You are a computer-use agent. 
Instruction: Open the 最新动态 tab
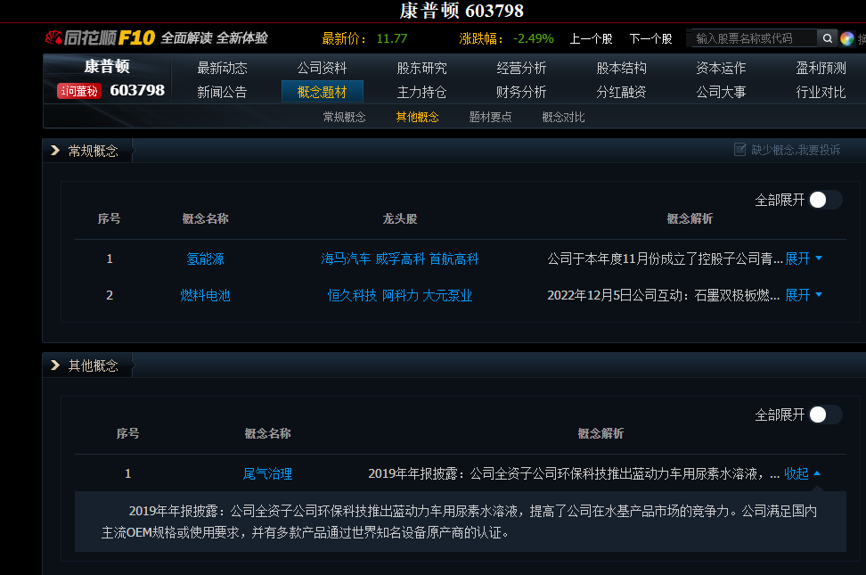coord(222,68)
